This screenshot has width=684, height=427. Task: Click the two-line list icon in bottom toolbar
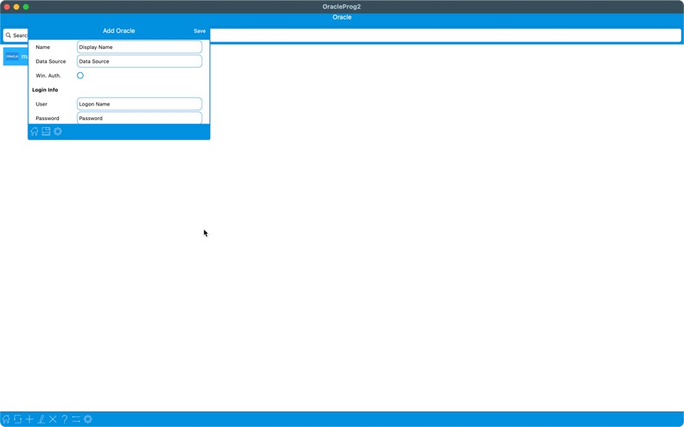point(76,419)
